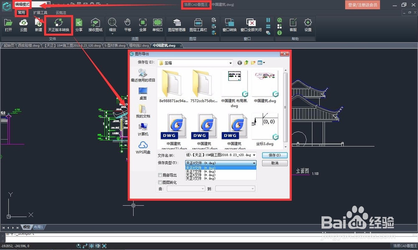Enable the 图层转化 checkbox
Image resolution: width=418 pixels, height=250 pixels.
point(160,182)
